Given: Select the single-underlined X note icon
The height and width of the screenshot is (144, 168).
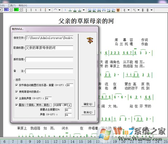Looking at the screenshot, I should [70, 10].
